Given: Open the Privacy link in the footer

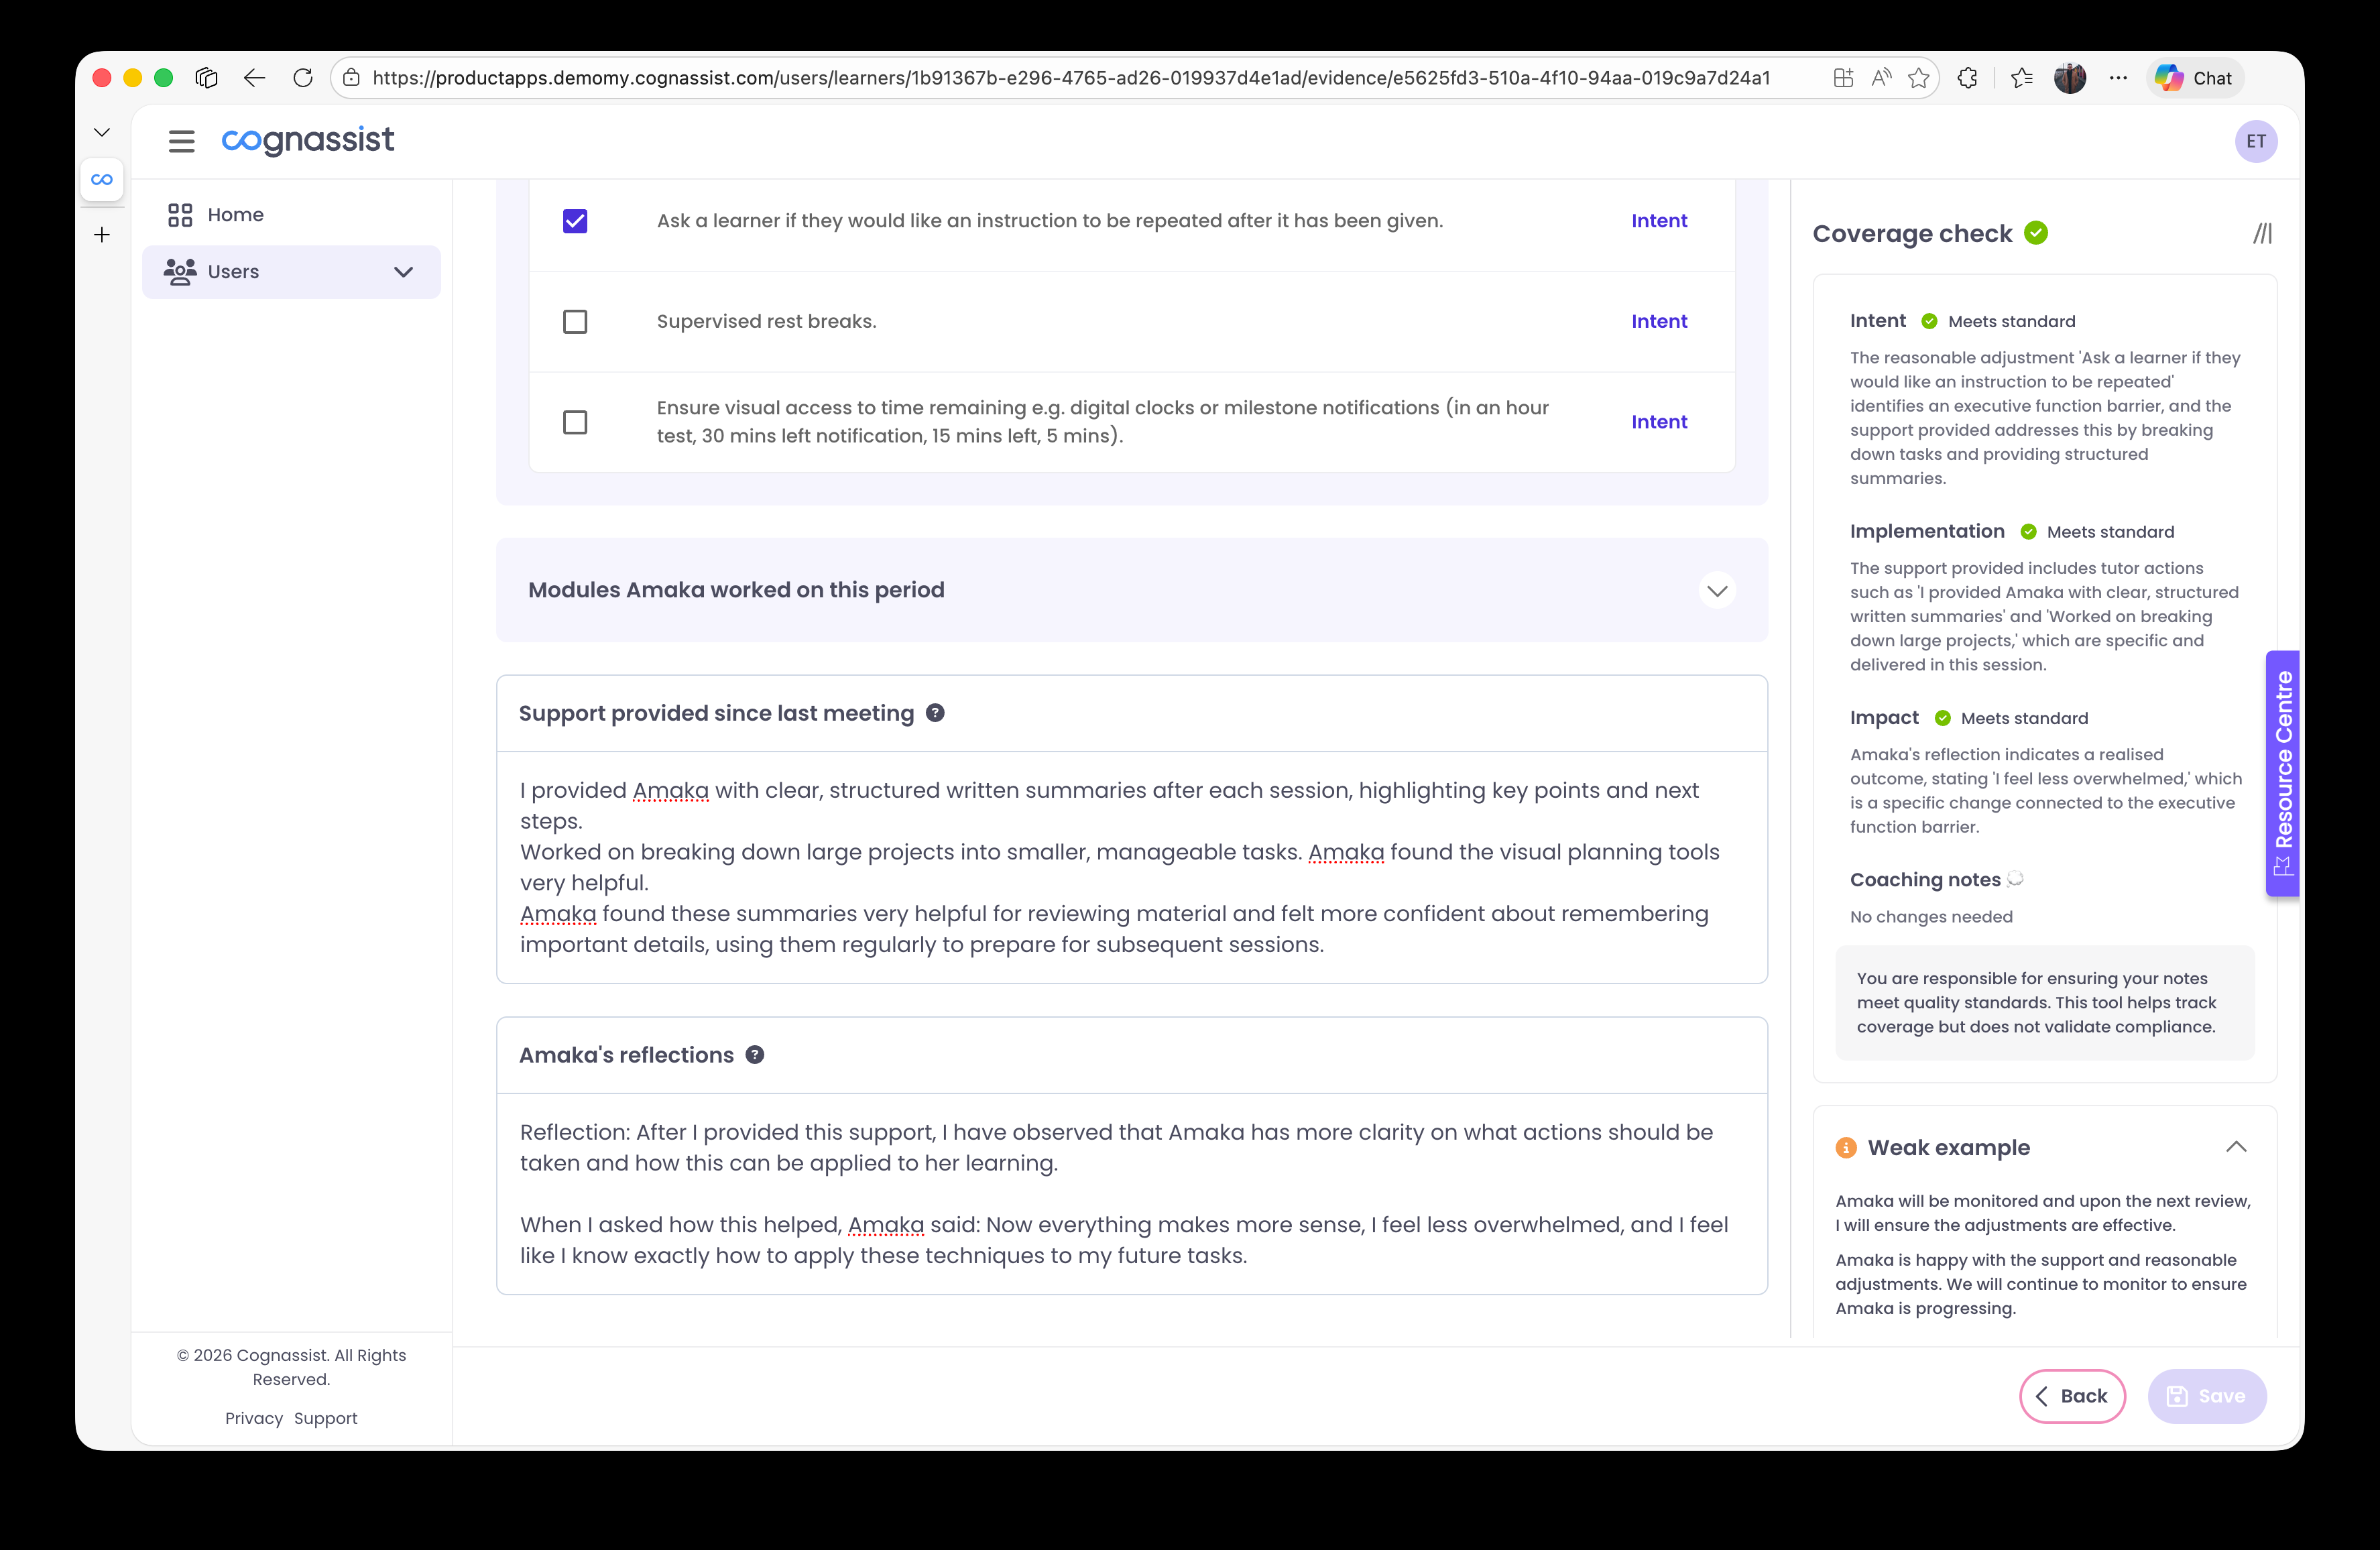Looking at the screenshot, I should (253, 1418).
